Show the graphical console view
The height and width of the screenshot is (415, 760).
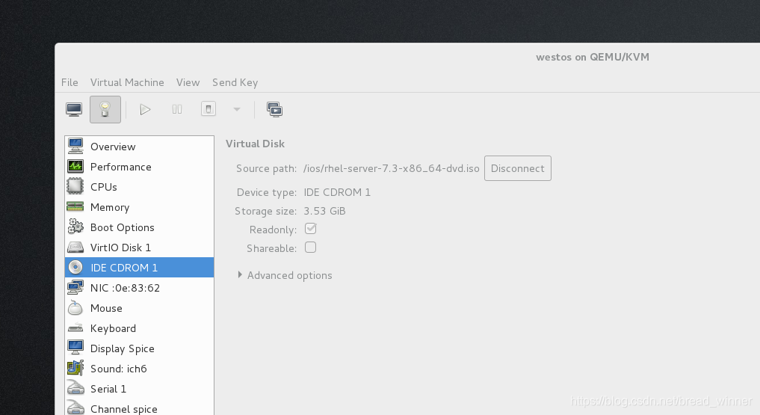(74, 110)
